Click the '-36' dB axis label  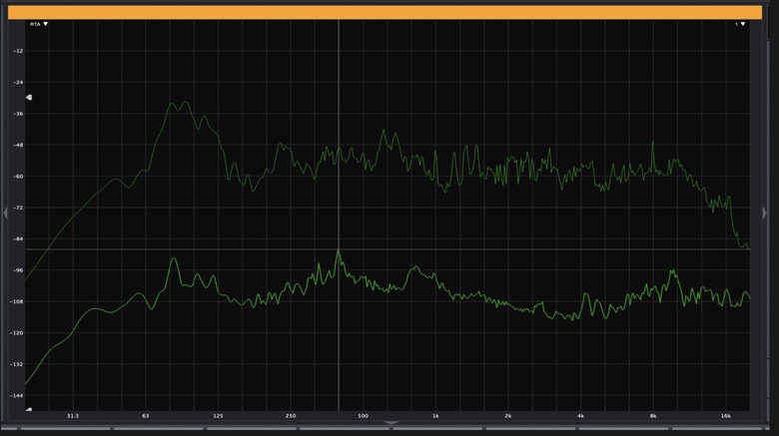18,114
